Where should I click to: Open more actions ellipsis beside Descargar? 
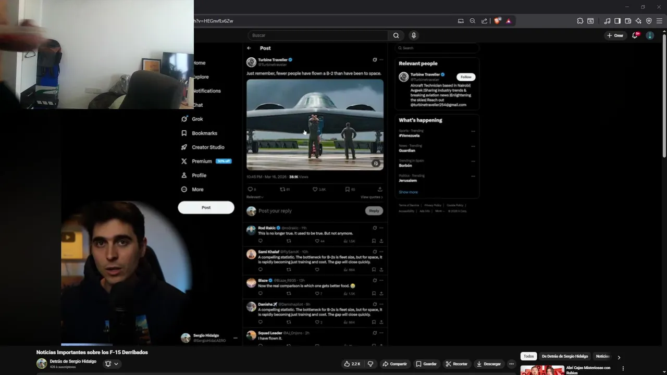(x=511, y=364)
